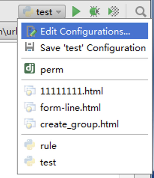Click the partially hidden url editor tab
This screenshot has height=178, width=154.
click(x=8, y=31)
